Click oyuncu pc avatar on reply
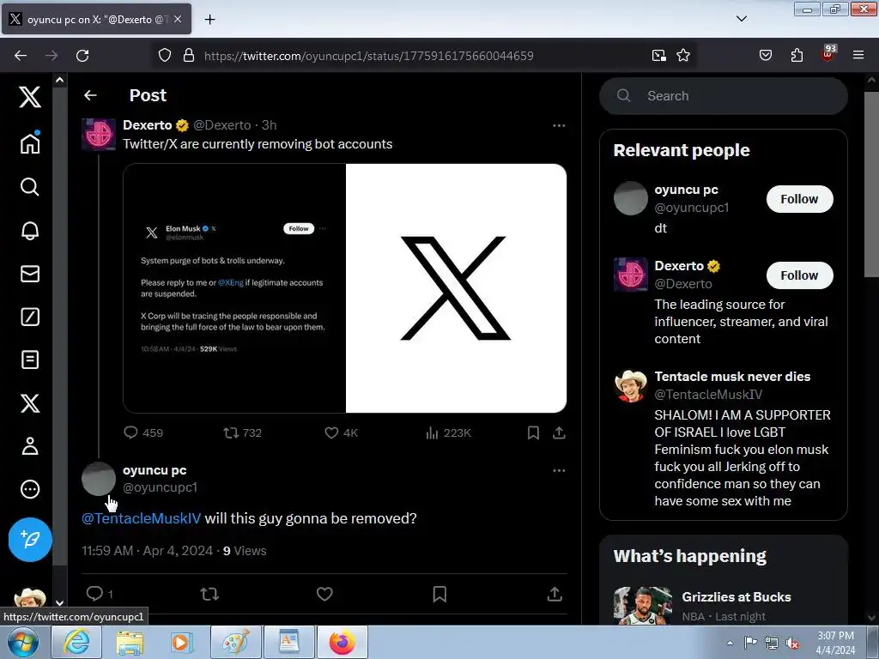879x659 pixels. pos(99,479)
